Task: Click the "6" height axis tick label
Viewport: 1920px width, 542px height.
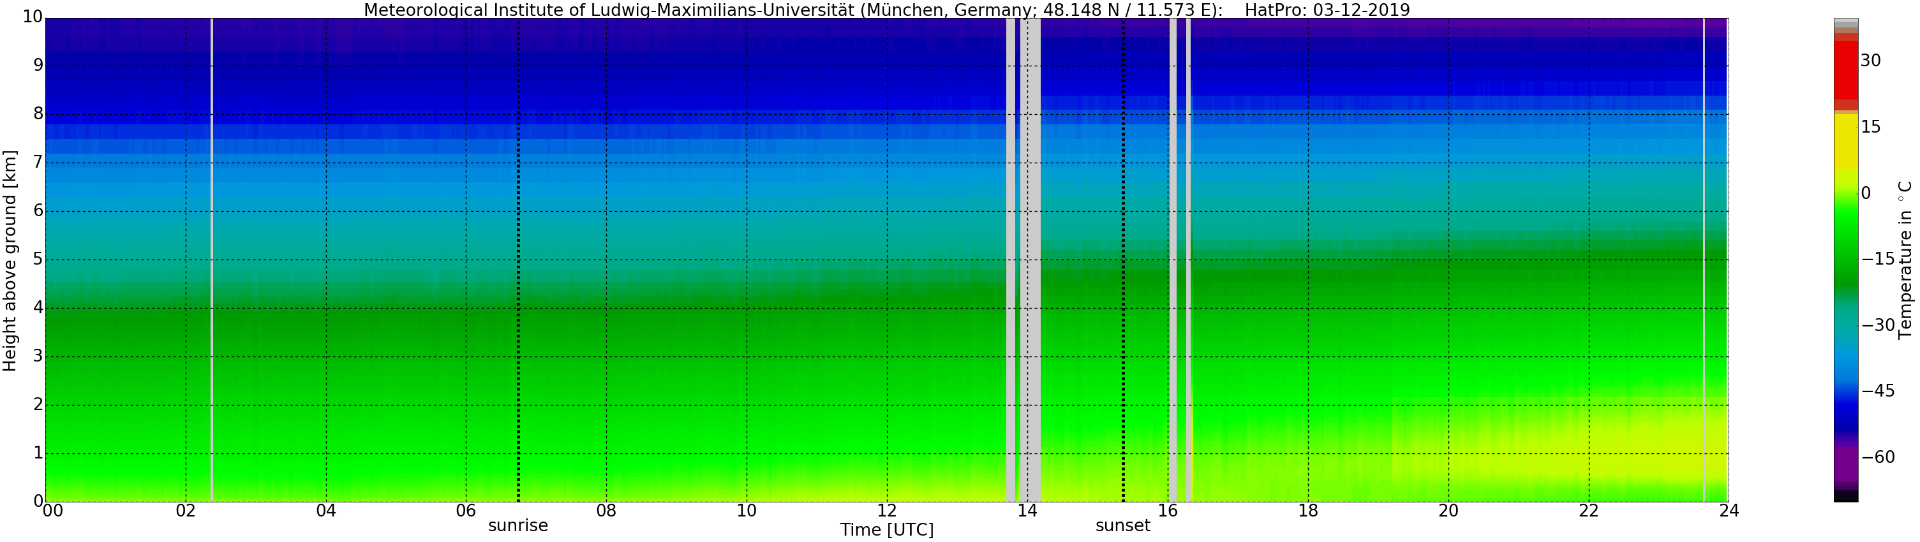Action: click(x=38, y=210)
